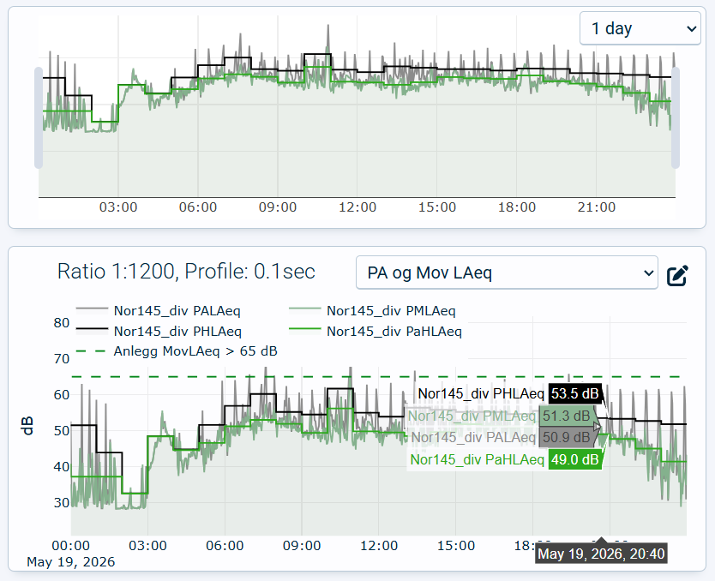Toggle Anlegg MovLAeq > 65 dB legend entry

point(177,351)
